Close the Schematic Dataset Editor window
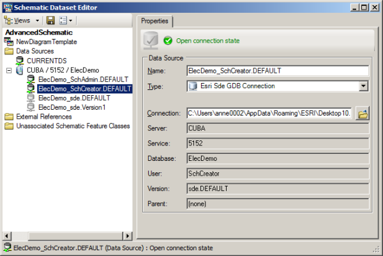 click(375, 8)
